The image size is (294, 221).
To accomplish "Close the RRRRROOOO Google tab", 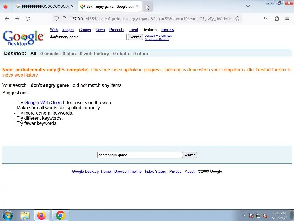I will click(x=72, y=6).
